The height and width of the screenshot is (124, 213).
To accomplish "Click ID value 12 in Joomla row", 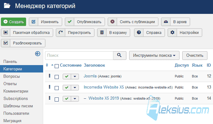I will tap(209, 76).
